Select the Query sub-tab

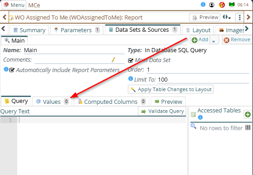(x=16, y=101)
